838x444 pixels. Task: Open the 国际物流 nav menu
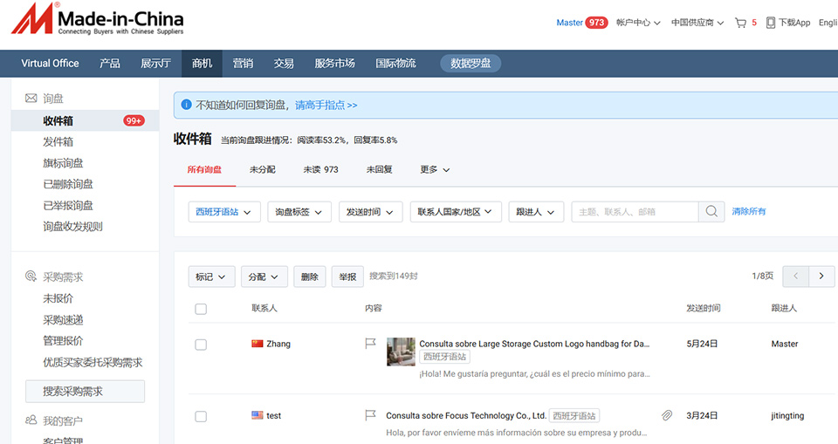coord(395,63)
